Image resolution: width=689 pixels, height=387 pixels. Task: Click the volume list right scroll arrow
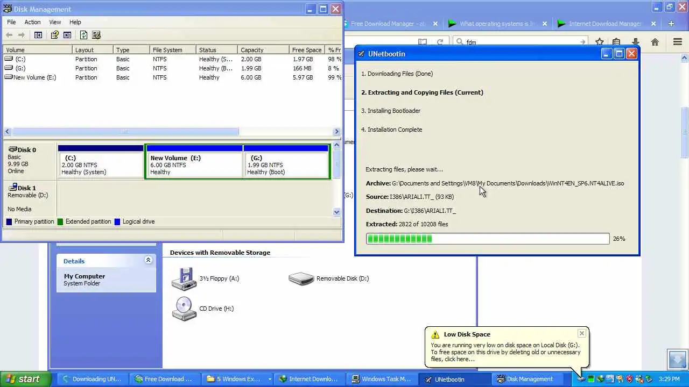pos(336,131)
